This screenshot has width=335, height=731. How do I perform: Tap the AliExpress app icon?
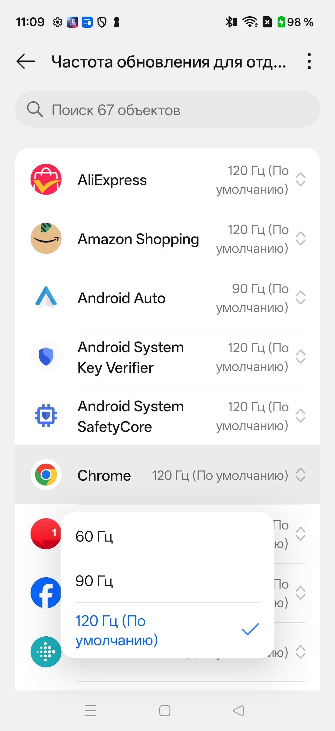point(46,179)
